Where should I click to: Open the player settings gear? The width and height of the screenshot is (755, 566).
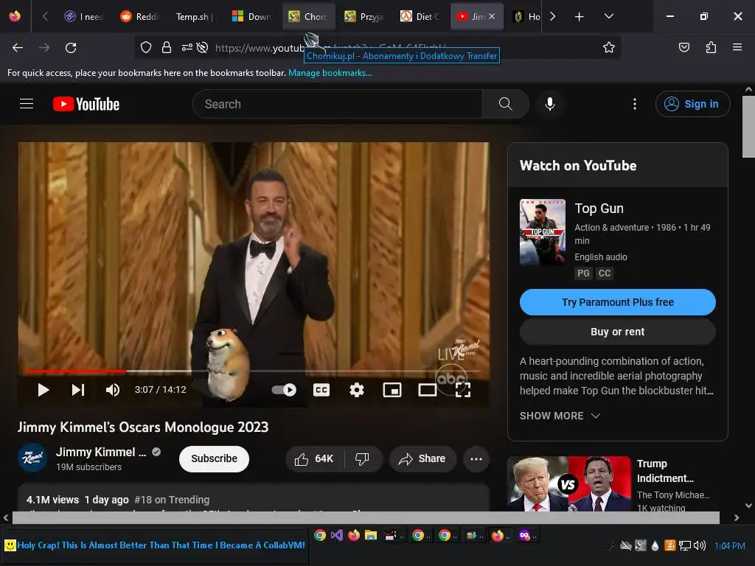click(356, 390)
